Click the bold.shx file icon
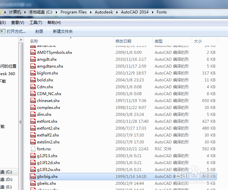 pos(33,80)
